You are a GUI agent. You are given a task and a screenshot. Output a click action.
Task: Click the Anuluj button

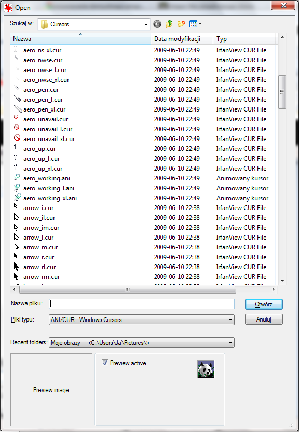[264, 319]
